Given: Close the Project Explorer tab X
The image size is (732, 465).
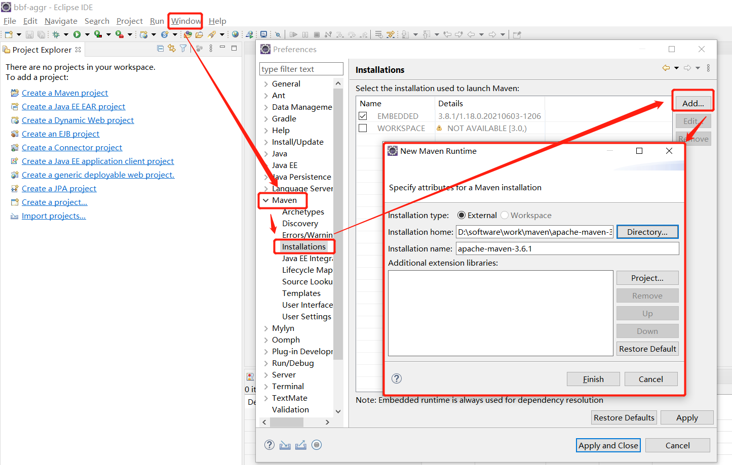Looking at the screenshot, I should click(78, 50).
